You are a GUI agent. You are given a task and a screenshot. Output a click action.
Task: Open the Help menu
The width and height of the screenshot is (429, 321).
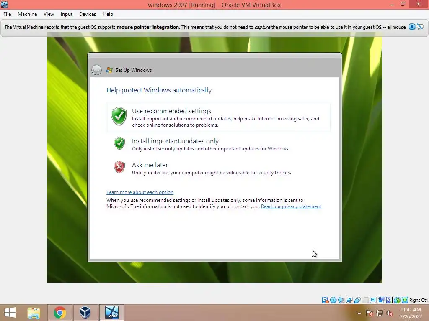tap(108, 14)
